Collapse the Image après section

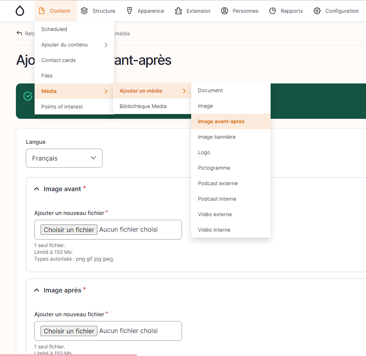point(37,290)
